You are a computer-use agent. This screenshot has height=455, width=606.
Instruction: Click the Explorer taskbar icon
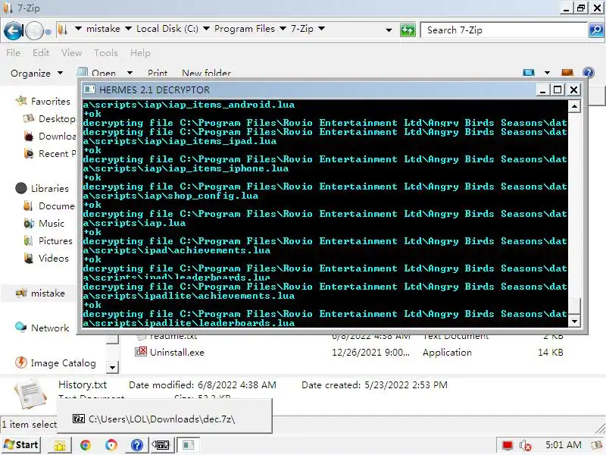(60, 445)
